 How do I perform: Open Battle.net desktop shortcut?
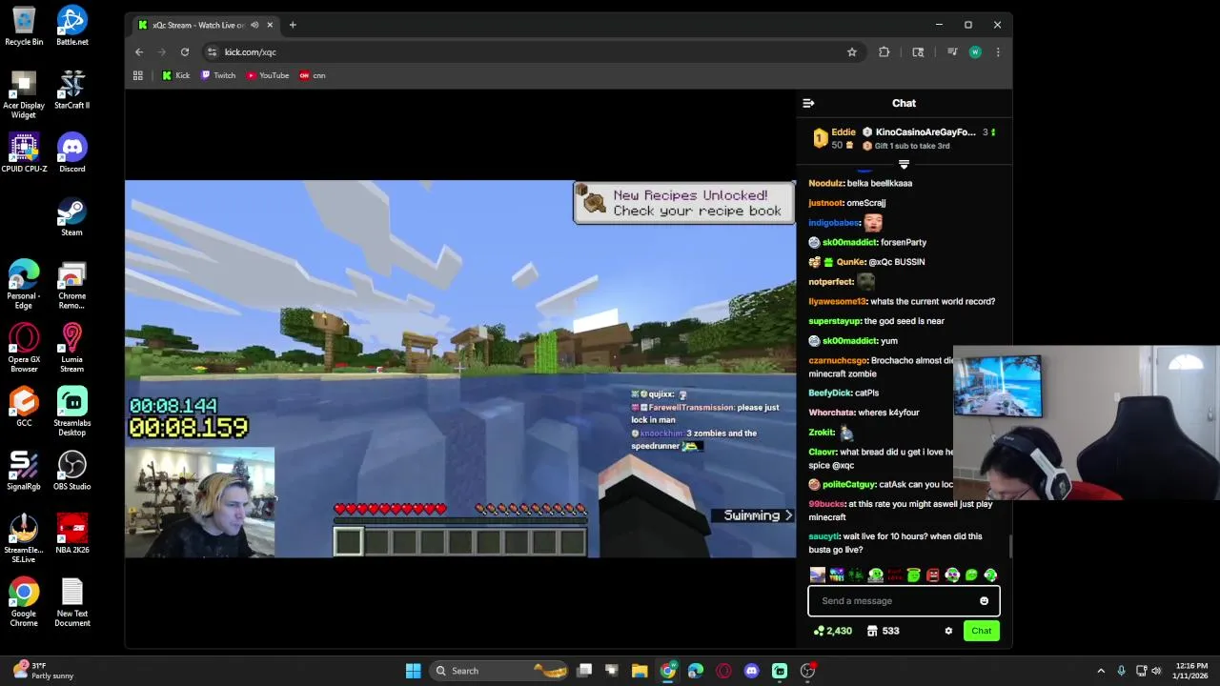71,27
